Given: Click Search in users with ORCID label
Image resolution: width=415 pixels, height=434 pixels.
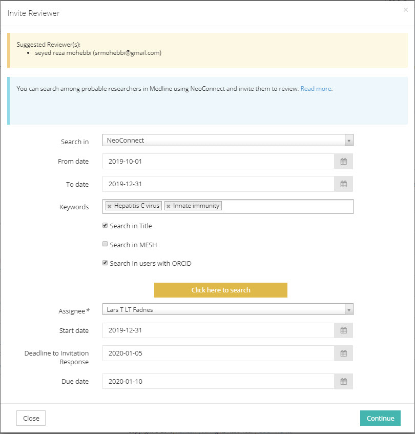Looking at the screenshot, I should pyautogui.click(x=151, y=264).
